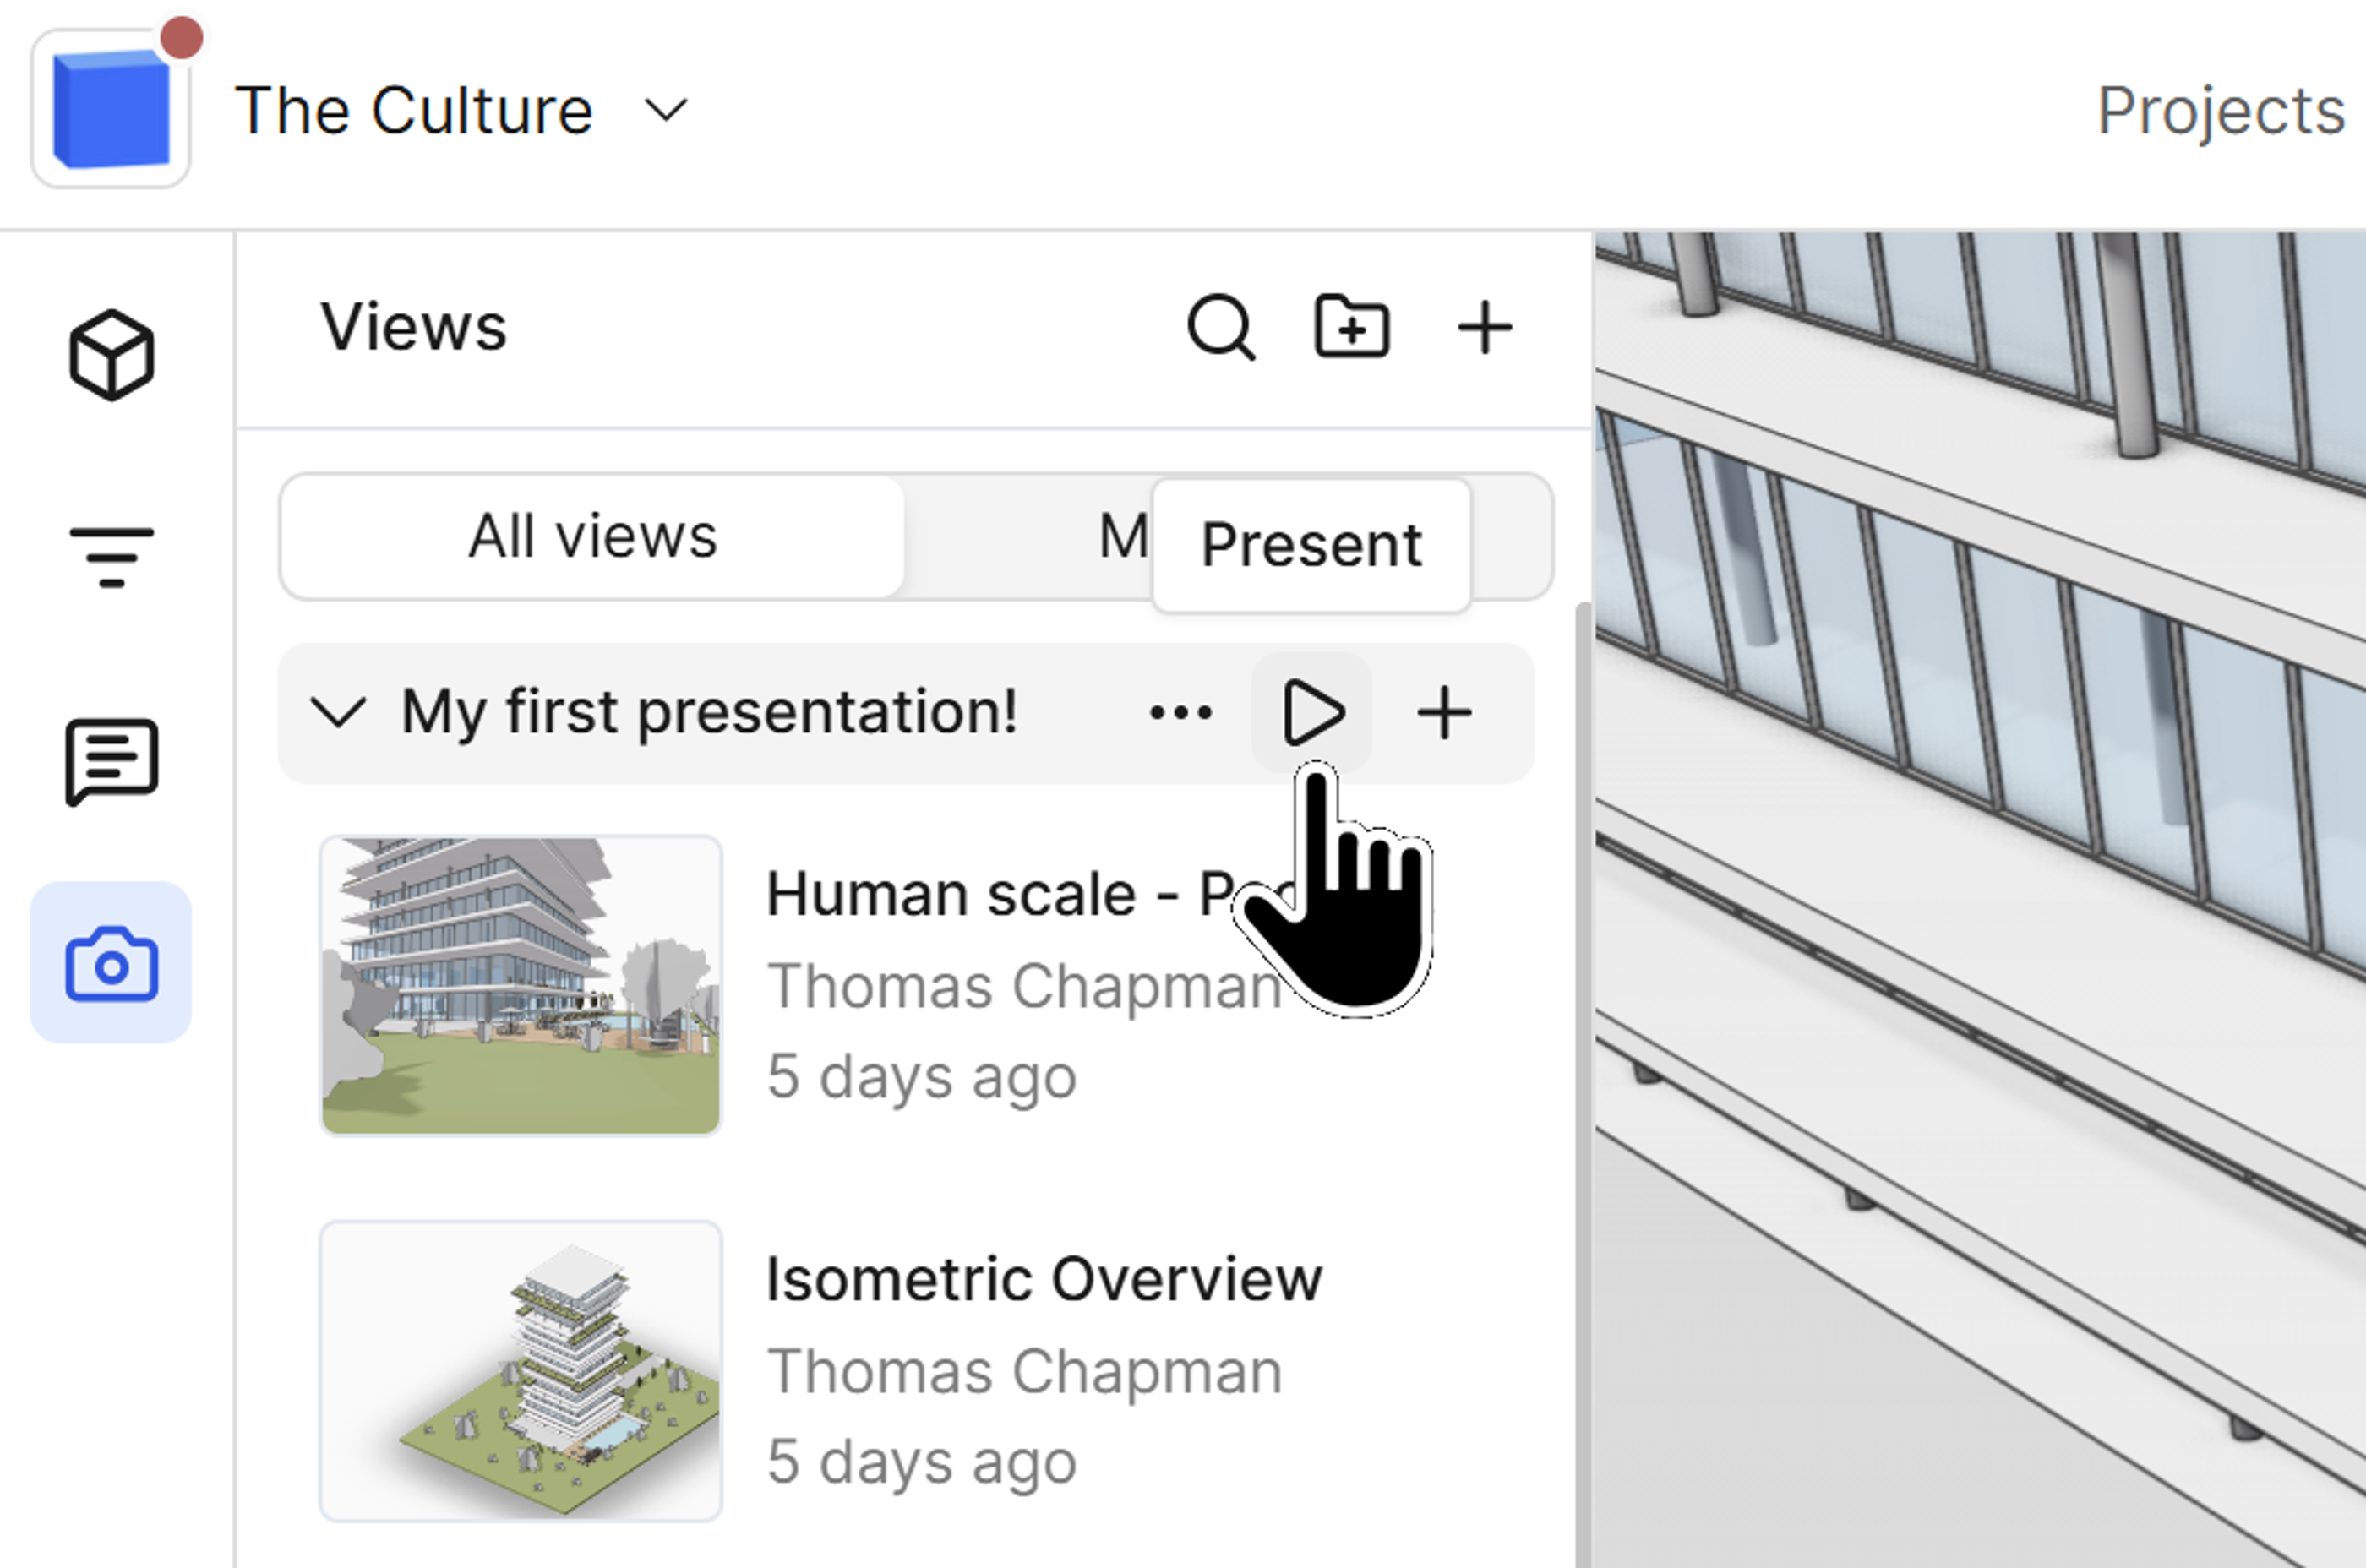This screenshot has width=2366, height=1568.
Task: Click the blue cube app logo
Action: (111, 110)
